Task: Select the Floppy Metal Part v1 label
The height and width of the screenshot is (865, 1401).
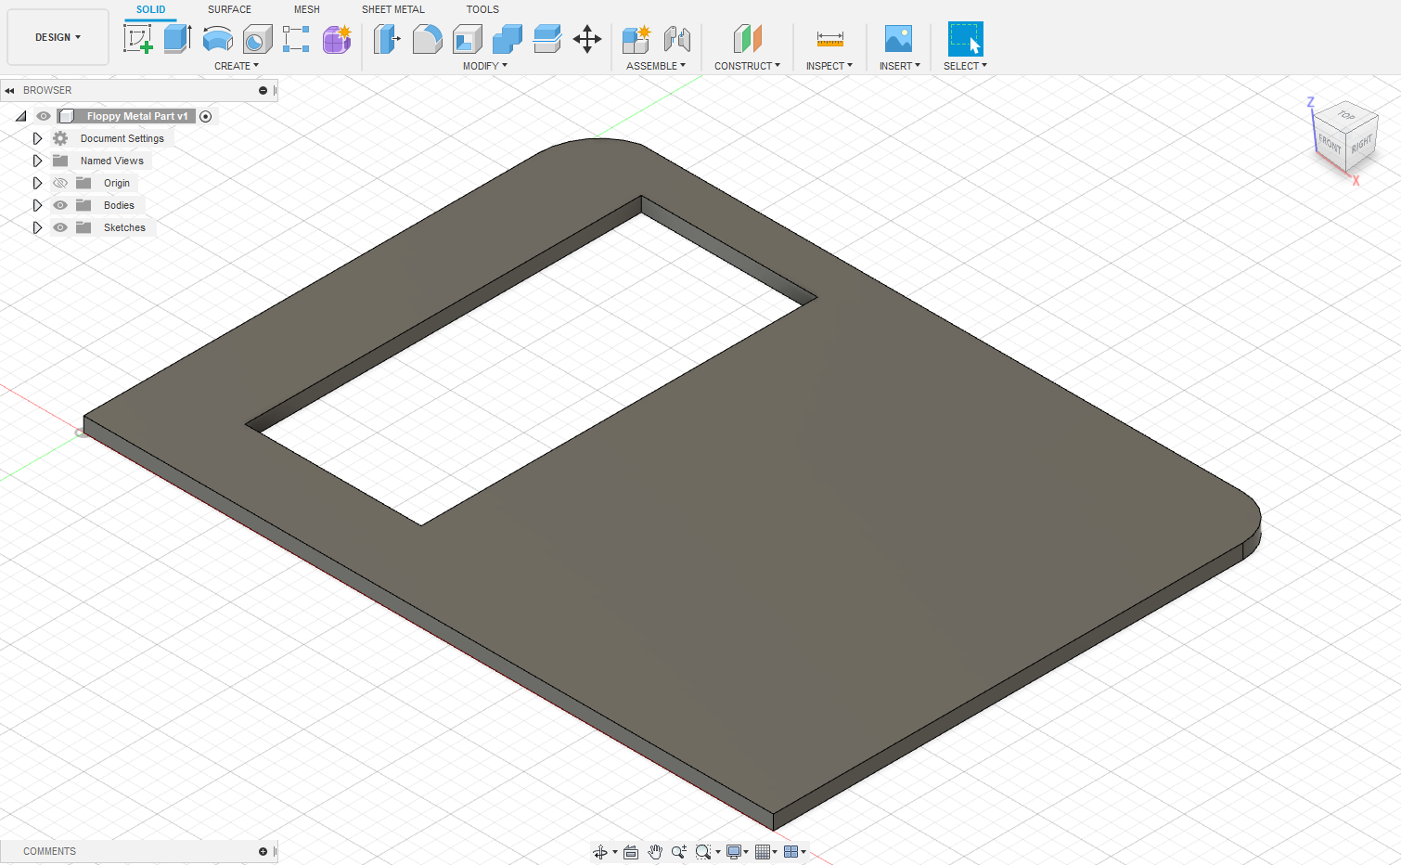Action: coord(137,116)
